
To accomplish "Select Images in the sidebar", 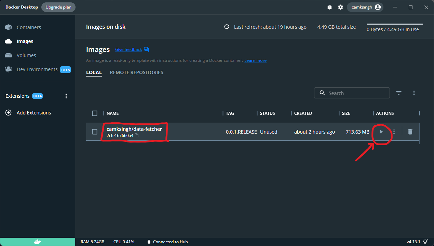I will [25, 41].
